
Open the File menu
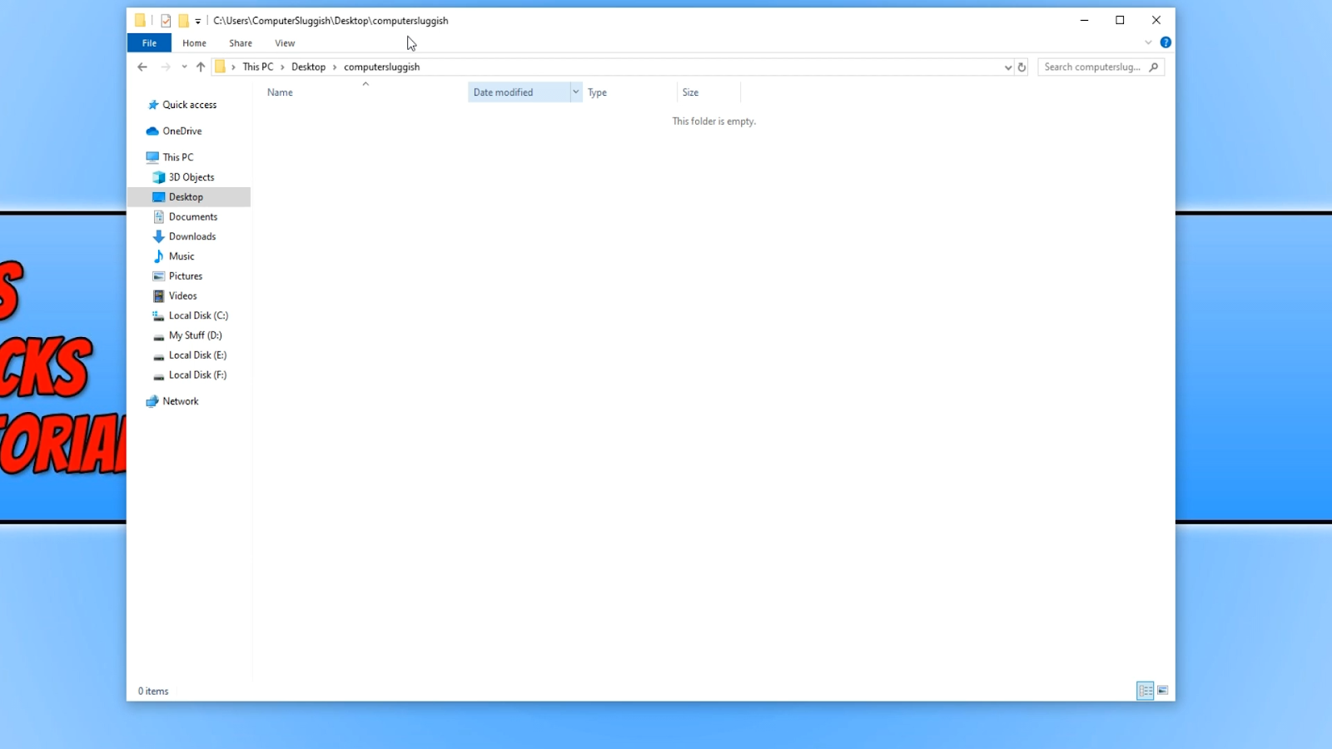click(148, 42)
